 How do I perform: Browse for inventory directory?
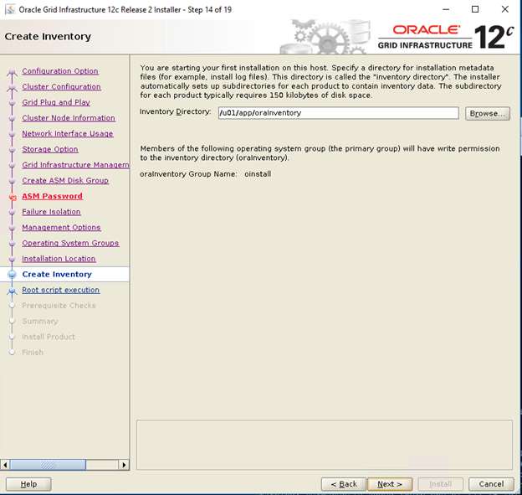click(x=488, y=114)
